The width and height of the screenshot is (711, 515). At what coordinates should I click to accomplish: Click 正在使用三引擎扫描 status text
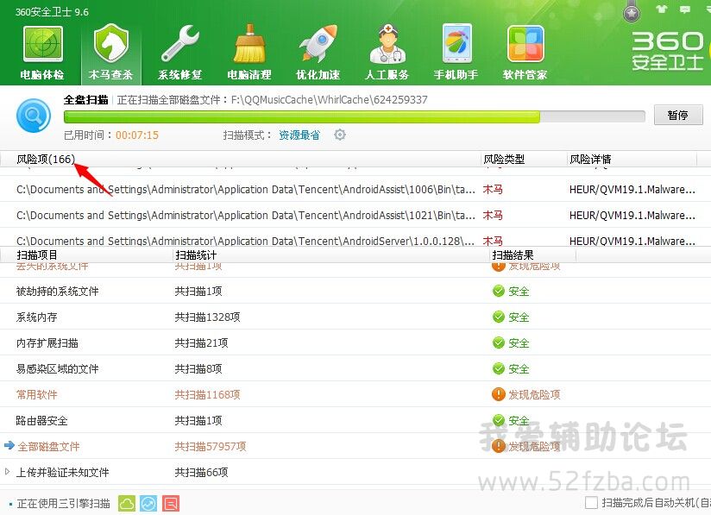64,503
